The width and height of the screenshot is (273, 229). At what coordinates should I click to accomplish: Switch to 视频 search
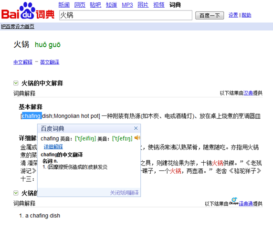tap(159, 5)
